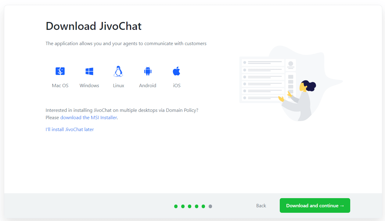
Task: Pick the Linux penguin icon
Action: tap(118, 71)
